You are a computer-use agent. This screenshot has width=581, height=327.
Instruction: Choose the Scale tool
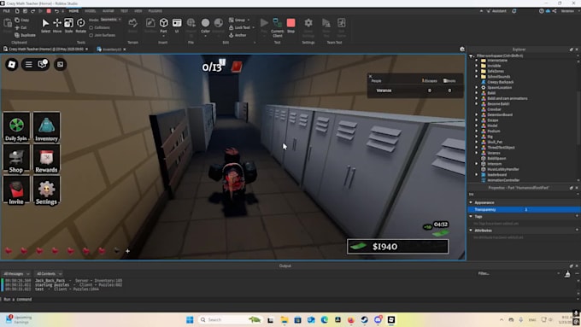[68, 26]
